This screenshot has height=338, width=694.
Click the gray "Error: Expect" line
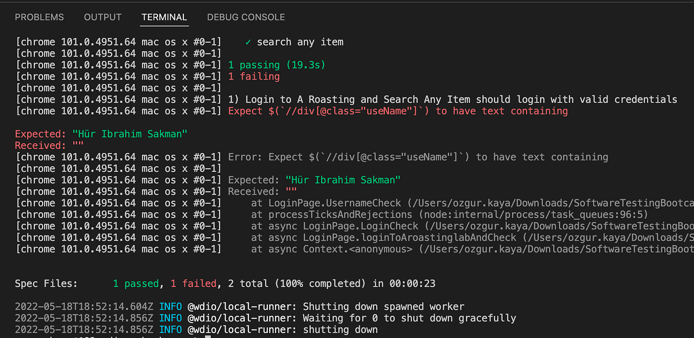[x=418, y=157]
